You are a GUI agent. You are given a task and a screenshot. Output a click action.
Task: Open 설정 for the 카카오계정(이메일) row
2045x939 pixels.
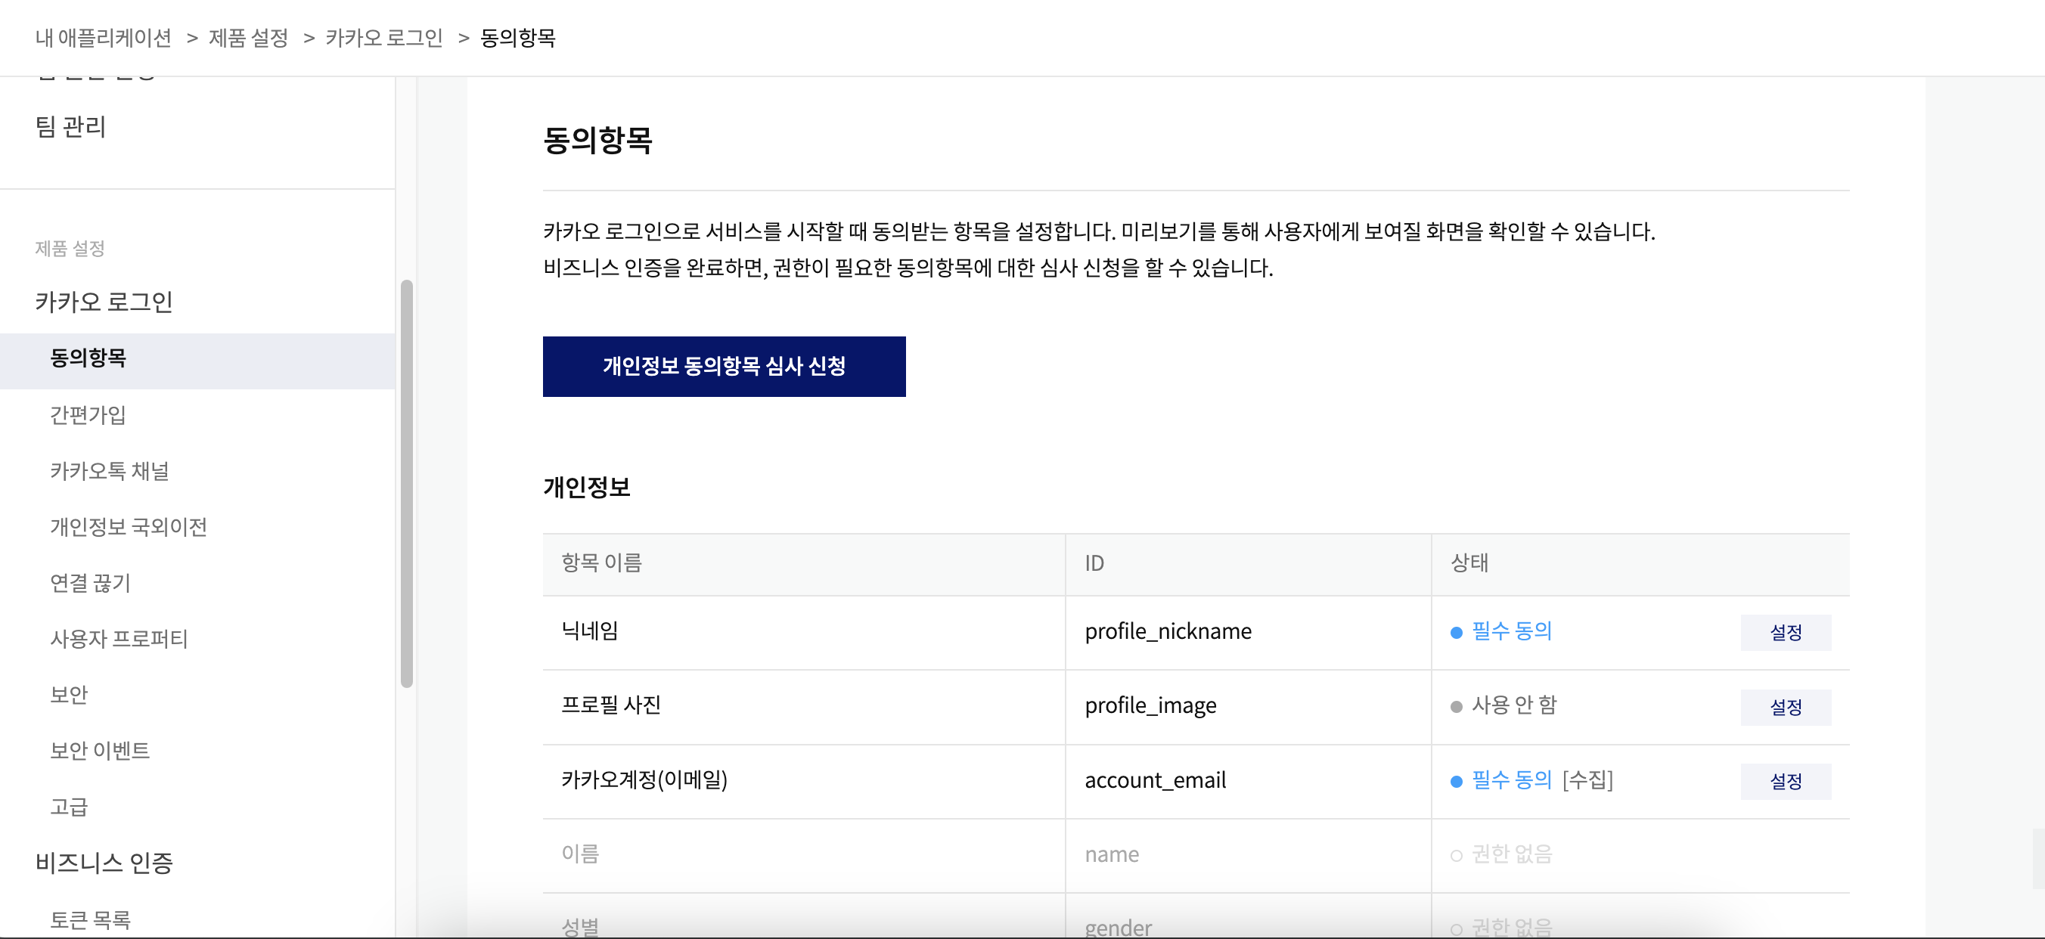[1785, 781]
